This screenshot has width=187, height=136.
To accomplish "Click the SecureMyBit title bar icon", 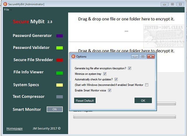I will pos(5,4).
